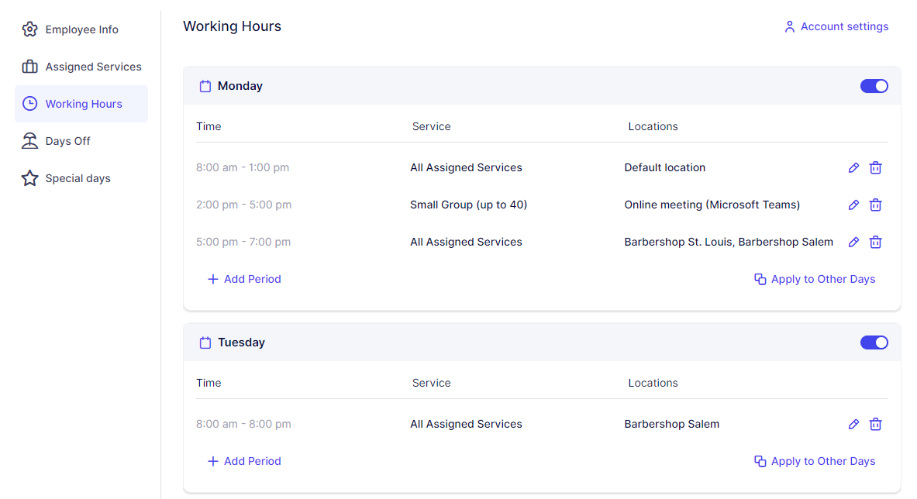Image resolution: width=917 pixels, height=499 pixels.
Task: Select the Employee Info gear icon
Action: (x=29, y=29)
